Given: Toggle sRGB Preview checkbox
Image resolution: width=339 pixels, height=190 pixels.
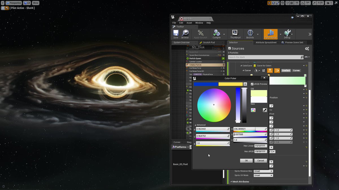Looking at the screenshot, I should click(x=252, y=84).
